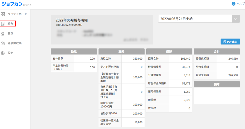Click the 支給合計 amount 350,000 cell

[133, 59]
